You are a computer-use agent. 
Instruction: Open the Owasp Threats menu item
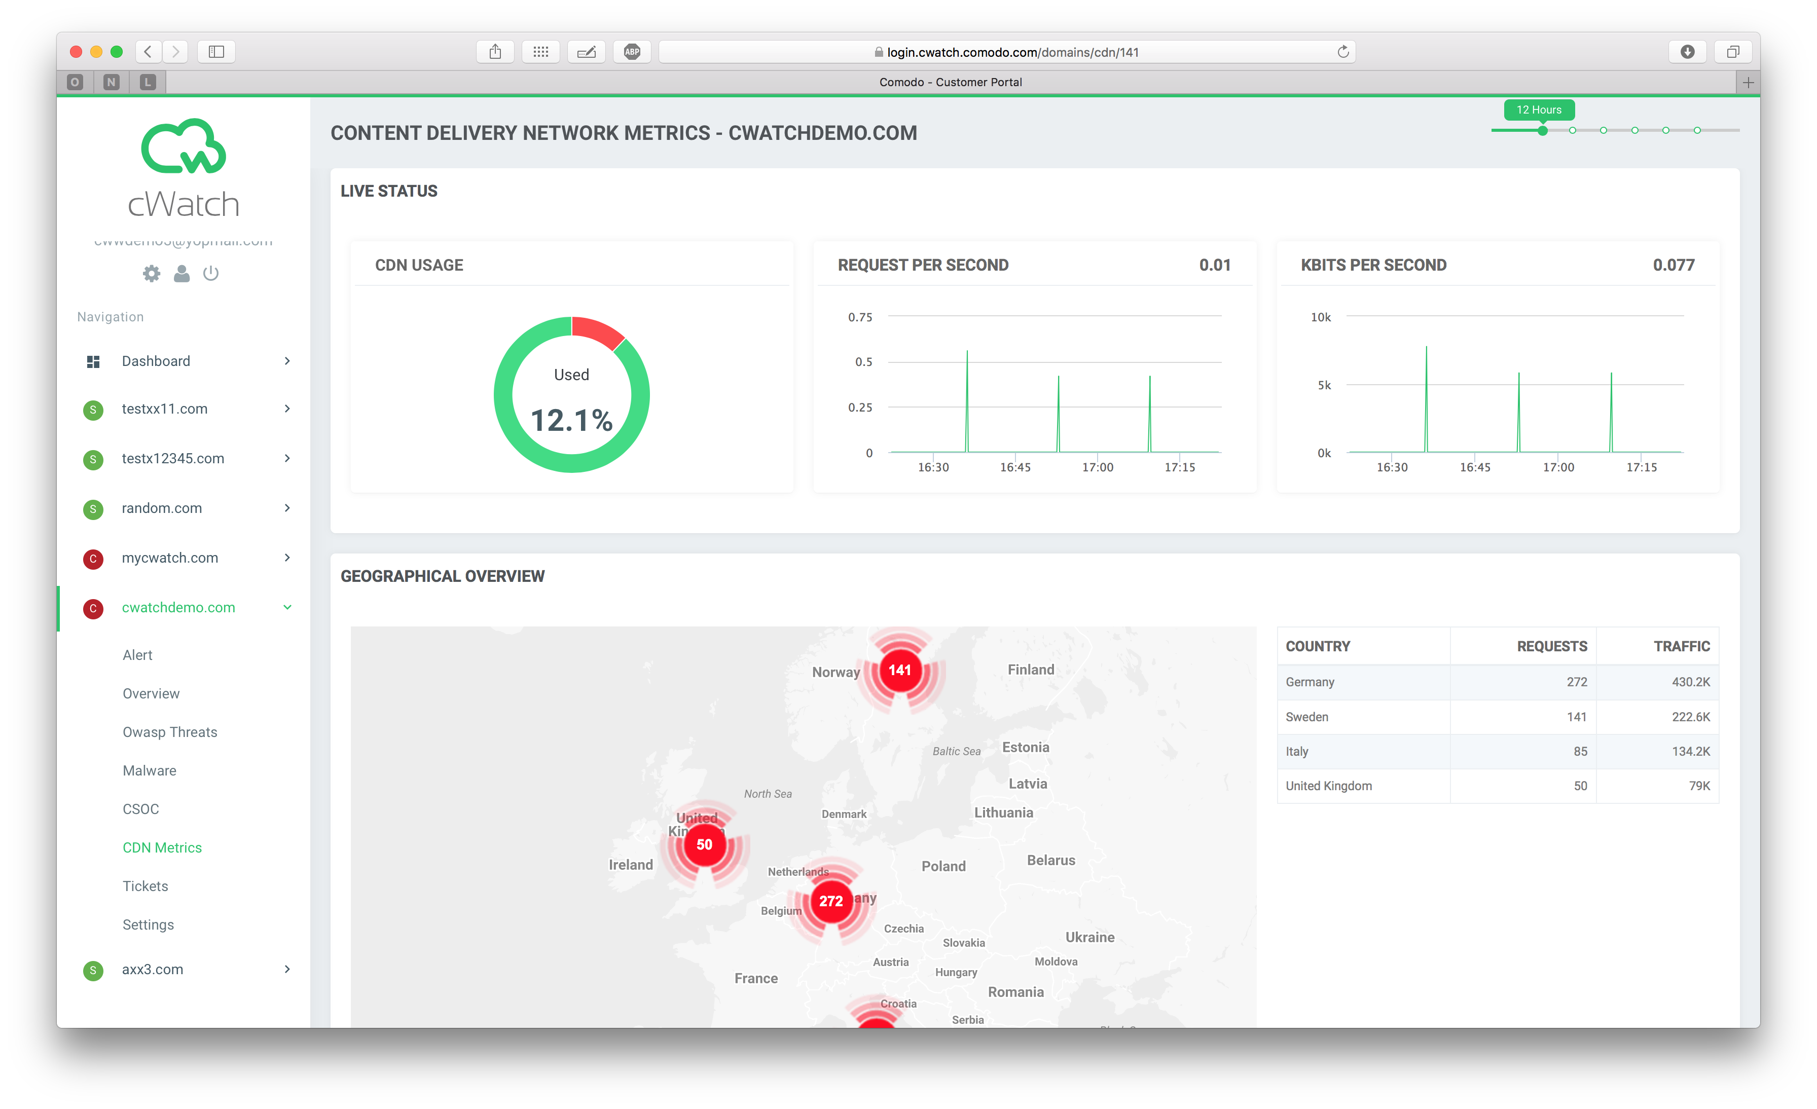pos(170,732)
